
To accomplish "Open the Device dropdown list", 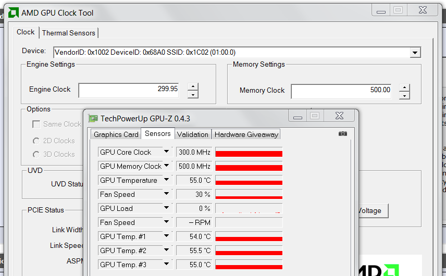I will click(x=415, y=53).
